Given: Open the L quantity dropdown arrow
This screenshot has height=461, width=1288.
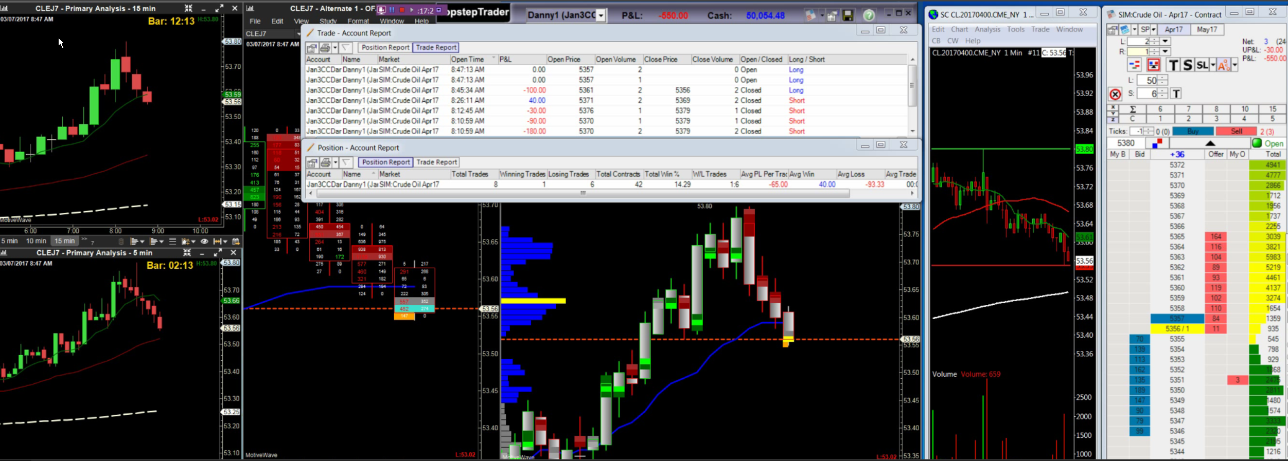Looking at the screenshot, I should pyautogui.click(x=1166, y=41).
